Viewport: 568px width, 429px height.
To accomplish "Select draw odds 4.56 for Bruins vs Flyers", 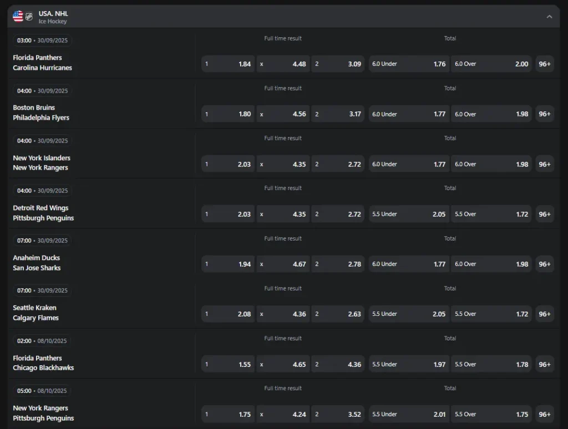I will 282,114.
